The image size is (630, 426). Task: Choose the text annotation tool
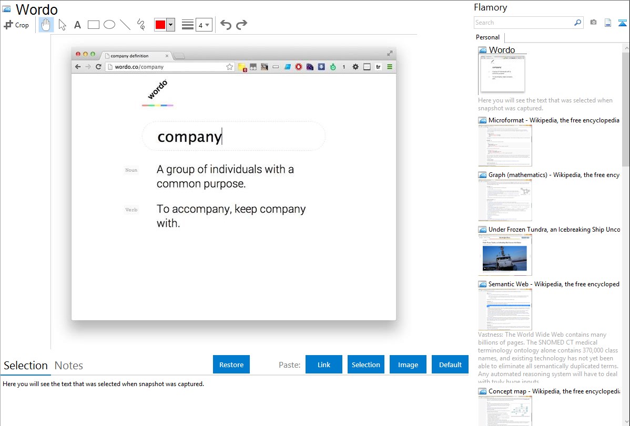[x=77, y=25]
